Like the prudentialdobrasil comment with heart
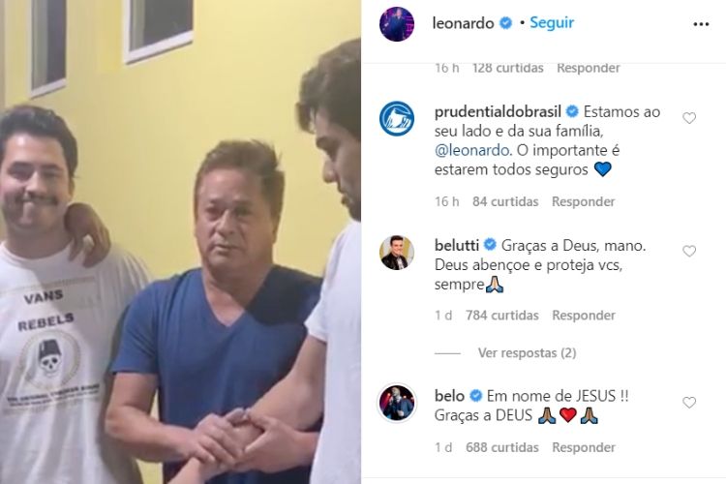This screenshot has width=726, height=484. (689, 118)
